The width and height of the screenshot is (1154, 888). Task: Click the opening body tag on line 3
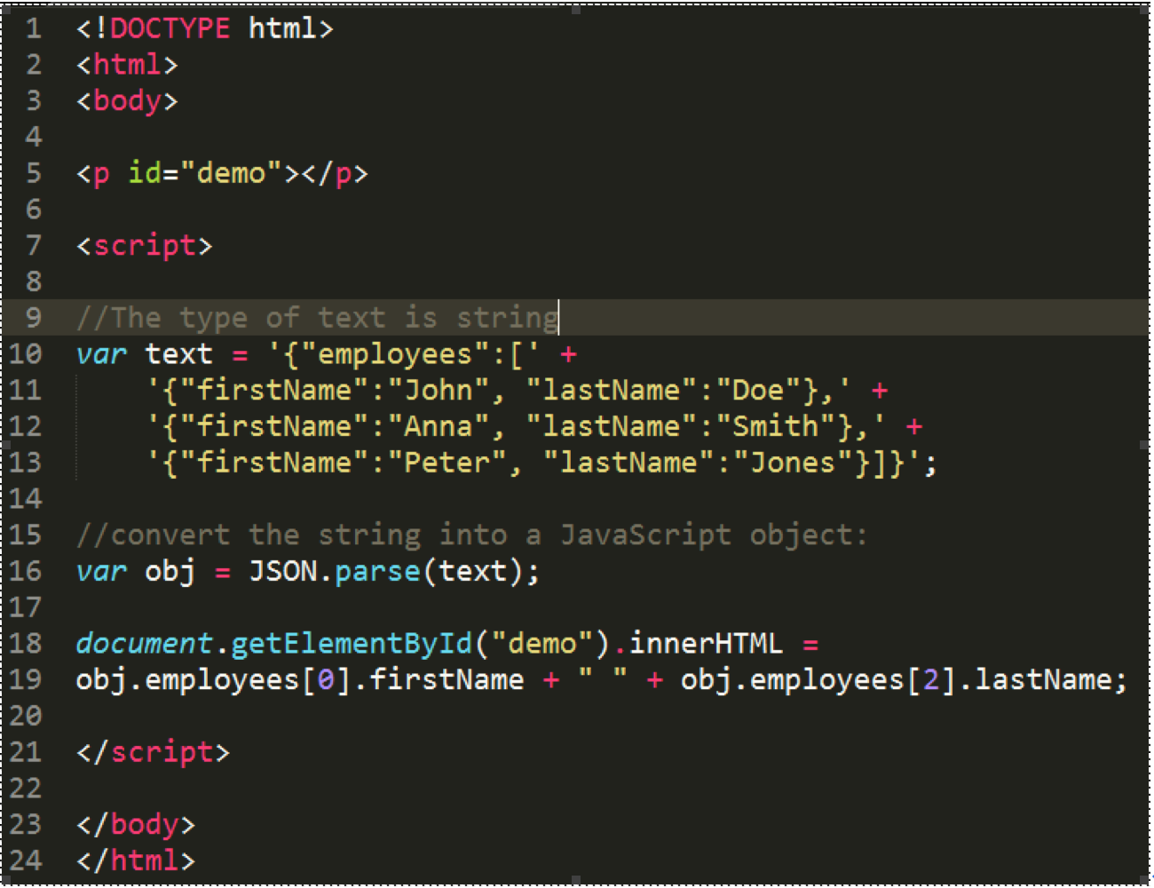127,101
